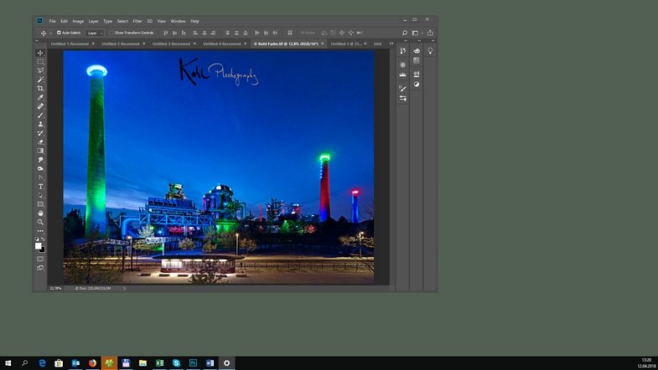The height and width of the screenshot is (370, 658).
Task: Open the Brush Settings panel icon
Action: [403, 89]
